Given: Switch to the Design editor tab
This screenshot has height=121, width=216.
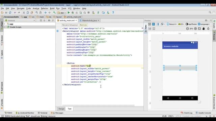Looking at the screenshot, I should pos(61,109).
